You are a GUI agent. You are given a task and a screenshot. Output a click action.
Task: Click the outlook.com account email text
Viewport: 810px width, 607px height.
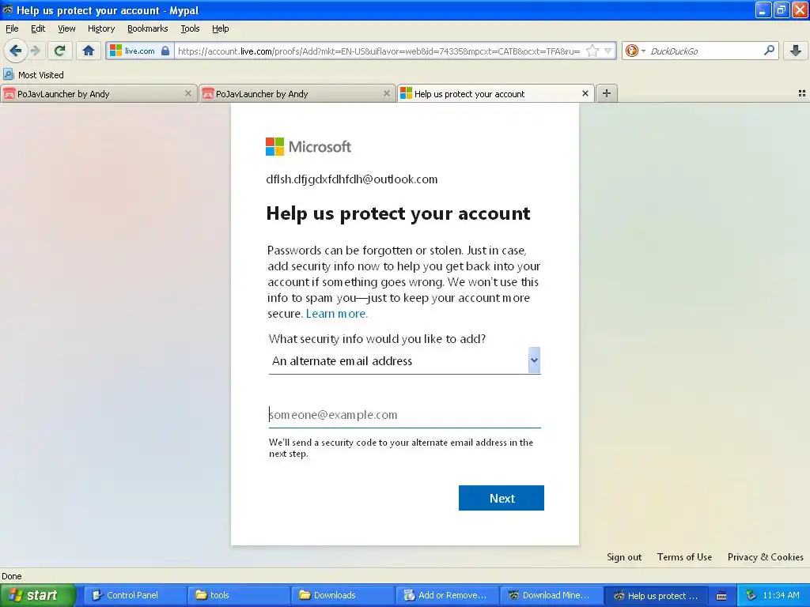(352, 179)
